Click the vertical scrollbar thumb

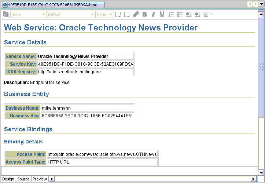[x=261, y=67]
